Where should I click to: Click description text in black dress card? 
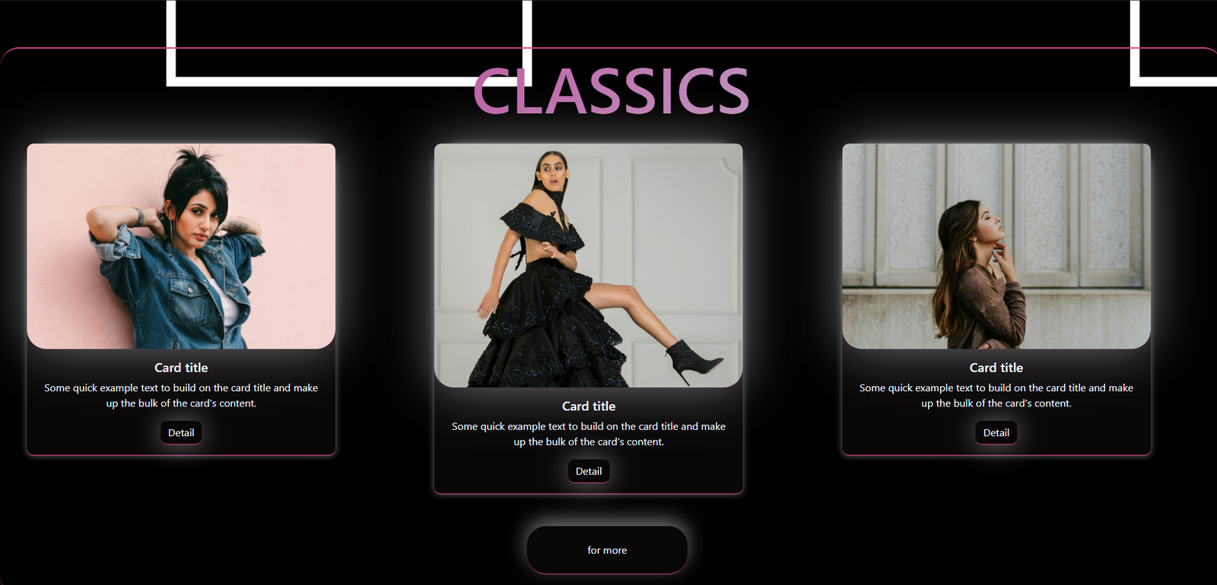[589, 434]
